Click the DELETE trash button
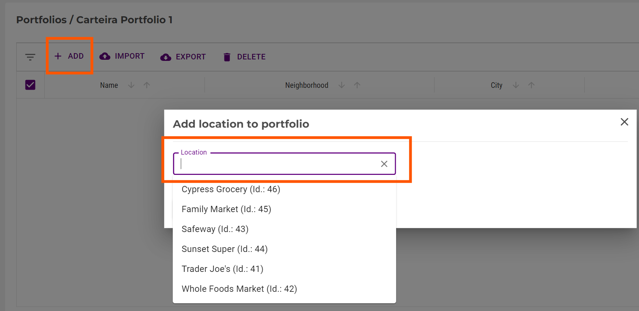 (x=244, y=57)
